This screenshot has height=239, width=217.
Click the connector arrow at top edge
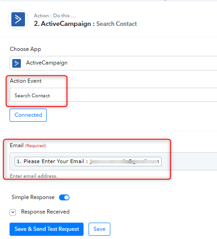point(165,0)
